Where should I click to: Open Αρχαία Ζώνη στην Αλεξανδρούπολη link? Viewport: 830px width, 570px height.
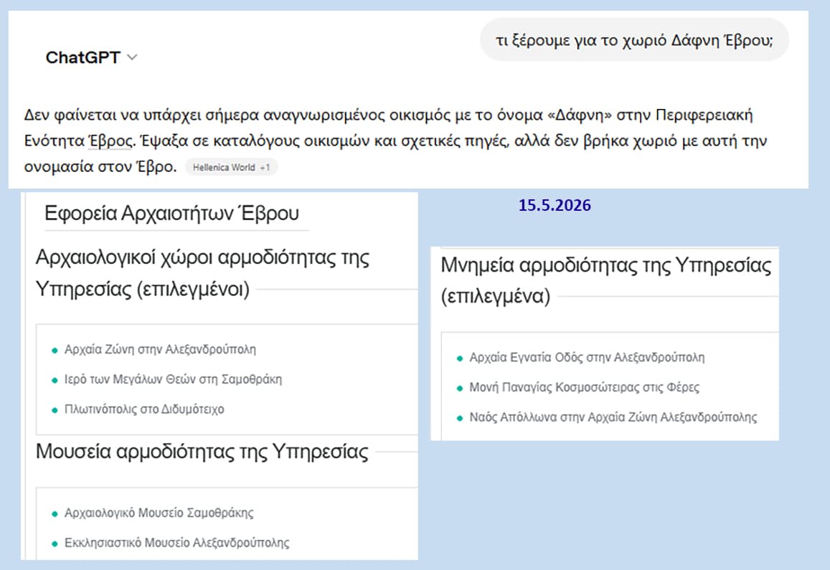[160, 349]
